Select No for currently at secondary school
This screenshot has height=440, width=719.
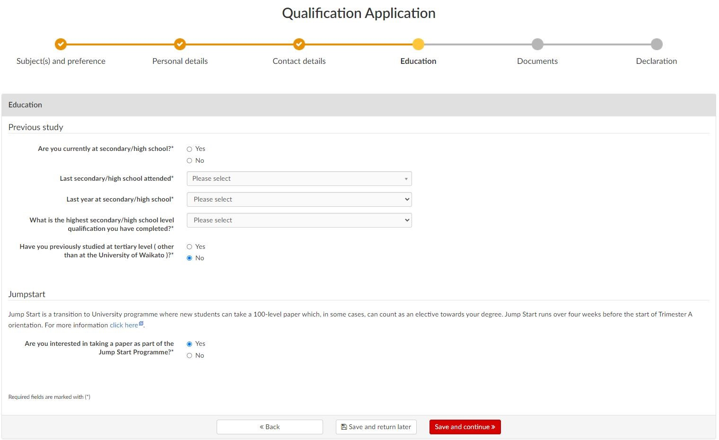point(189,161)
